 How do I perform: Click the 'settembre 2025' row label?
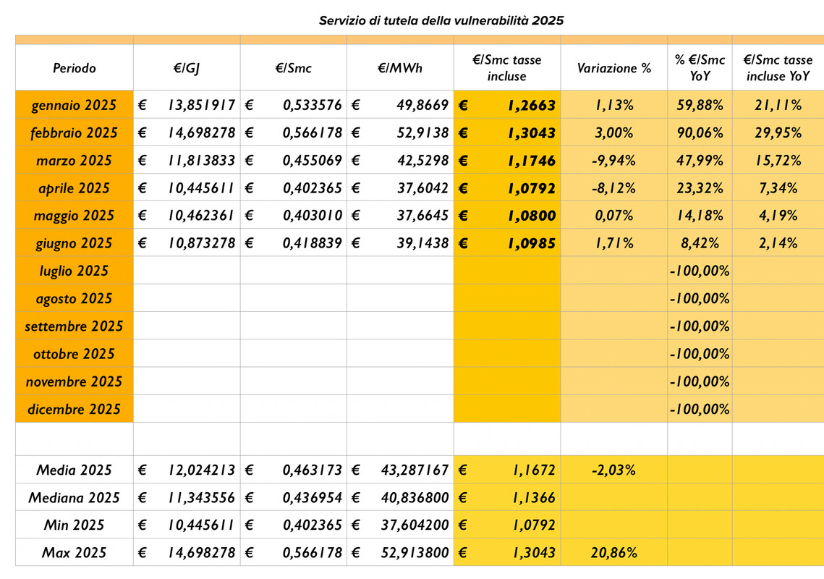pyautogui.click(x=74, y=326)
